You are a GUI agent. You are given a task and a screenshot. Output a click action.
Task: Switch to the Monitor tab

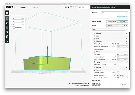tap(36, 7)
